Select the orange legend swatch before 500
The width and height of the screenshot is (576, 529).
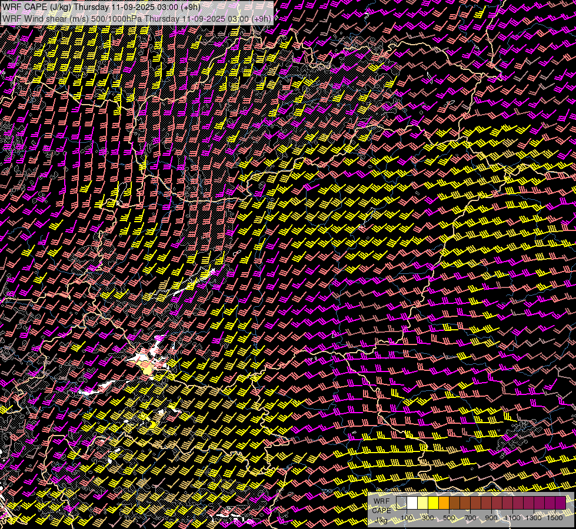point(444,503)
